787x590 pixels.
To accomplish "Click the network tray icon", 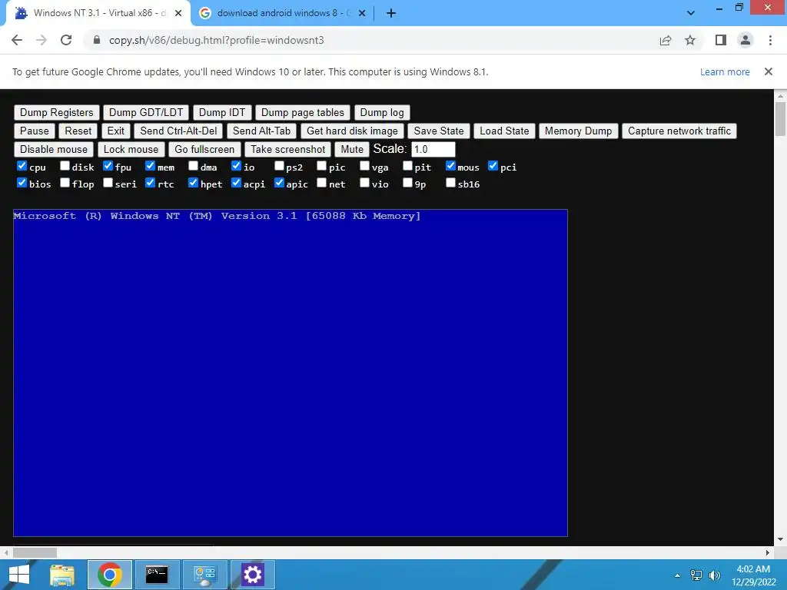I will click(x=696, y=575).
